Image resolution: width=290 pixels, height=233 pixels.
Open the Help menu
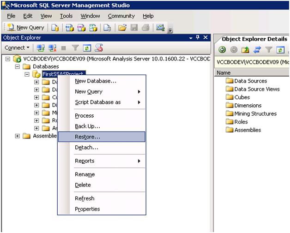pyautogui.click(x=148, y=16)
